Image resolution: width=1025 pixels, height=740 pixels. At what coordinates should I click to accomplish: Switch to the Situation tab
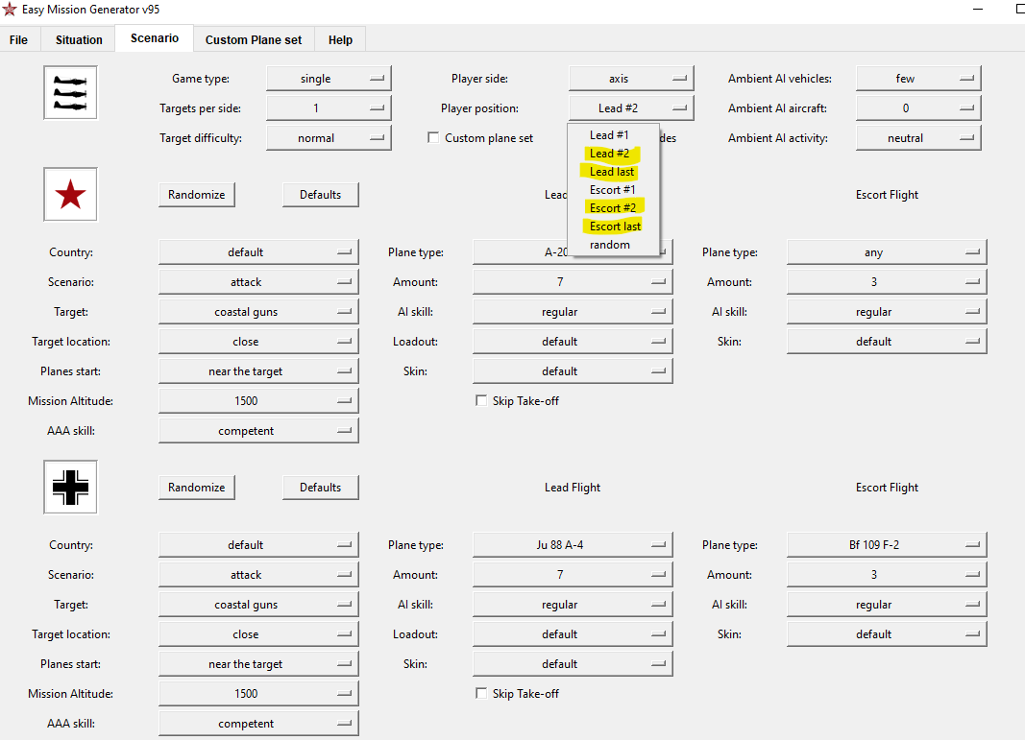tap(79, 40)
